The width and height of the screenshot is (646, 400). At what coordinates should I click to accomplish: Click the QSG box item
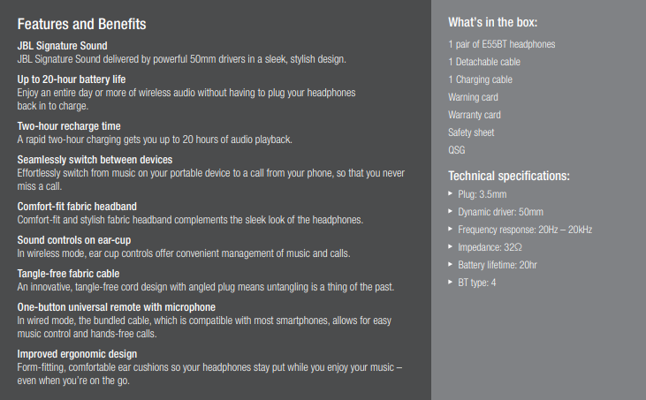[x=457, y=150]
